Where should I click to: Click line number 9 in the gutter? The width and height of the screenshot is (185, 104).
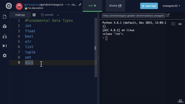click(19, 62)
